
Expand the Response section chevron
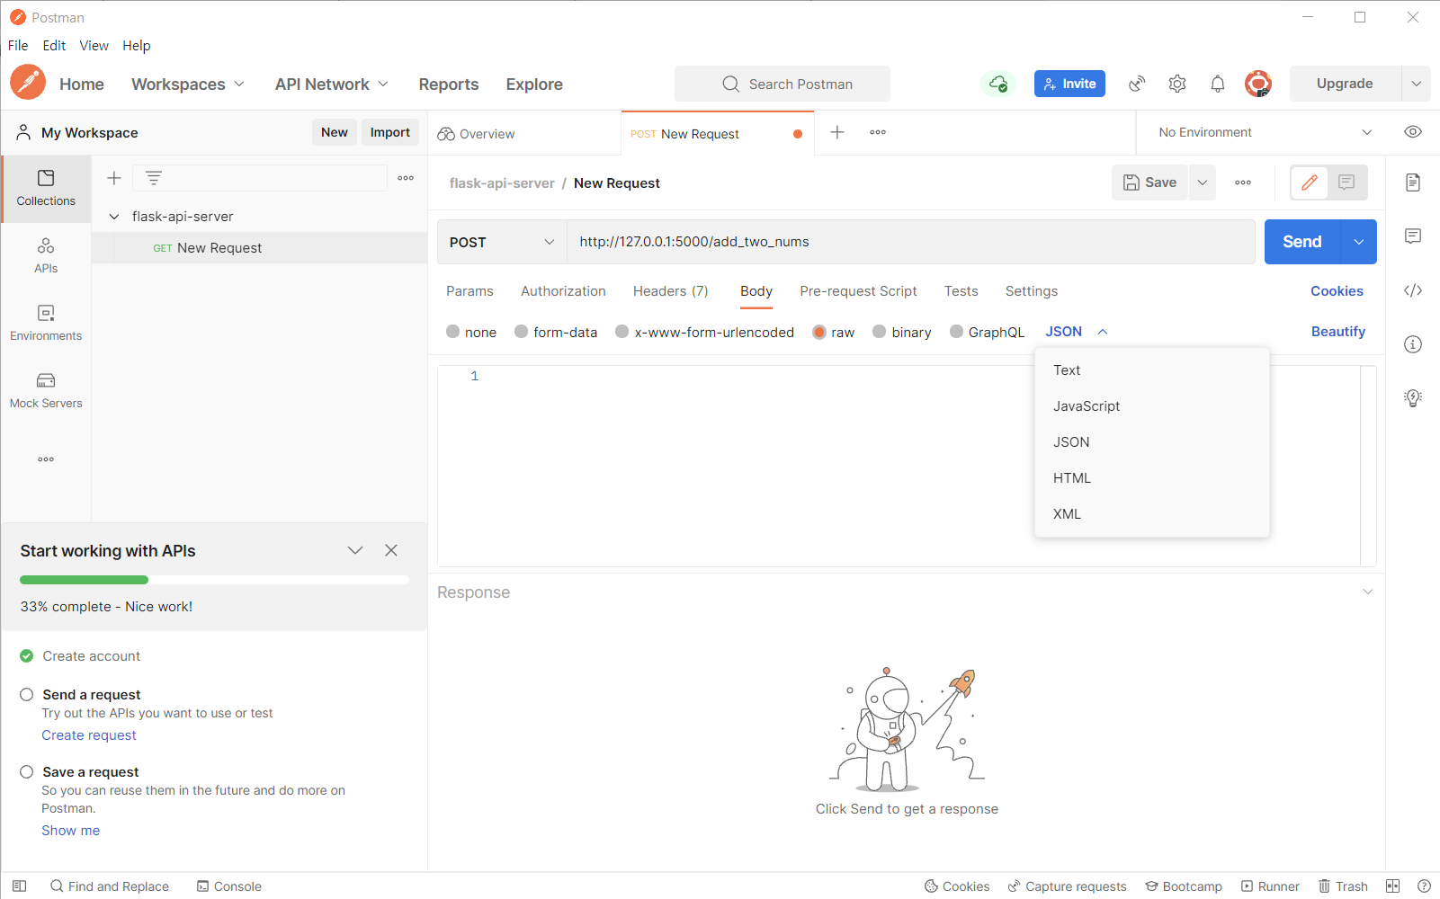(x=1368, y=592)
